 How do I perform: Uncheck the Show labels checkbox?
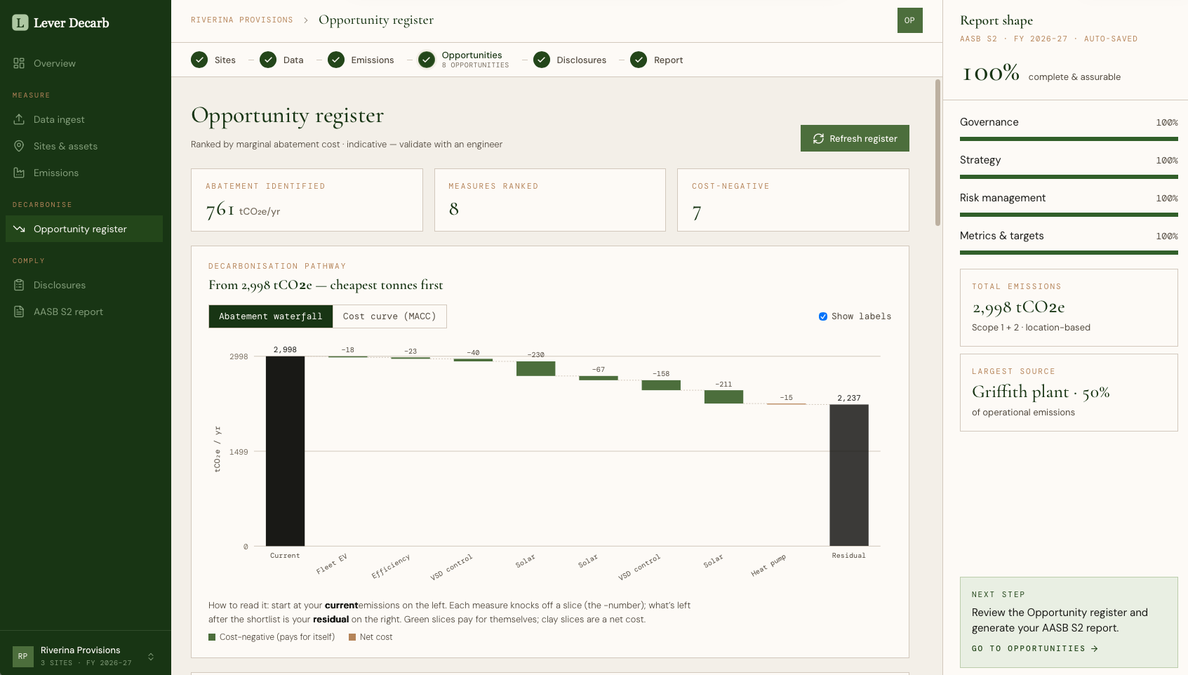click(823, 316)
